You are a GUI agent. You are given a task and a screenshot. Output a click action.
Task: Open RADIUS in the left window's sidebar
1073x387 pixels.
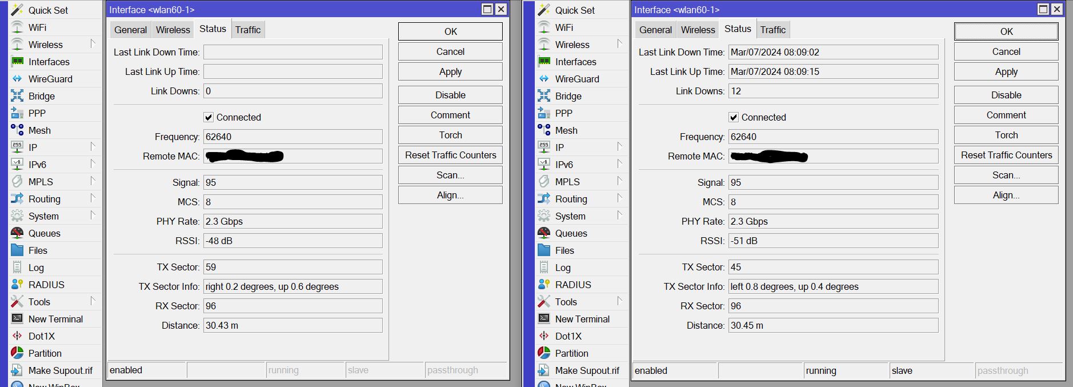coord(46,285)
